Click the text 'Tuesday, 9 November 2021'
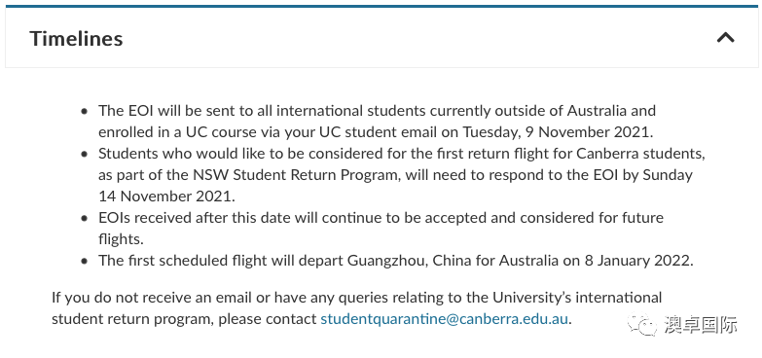This screenshot has height=358, width=762. (556, 132)
